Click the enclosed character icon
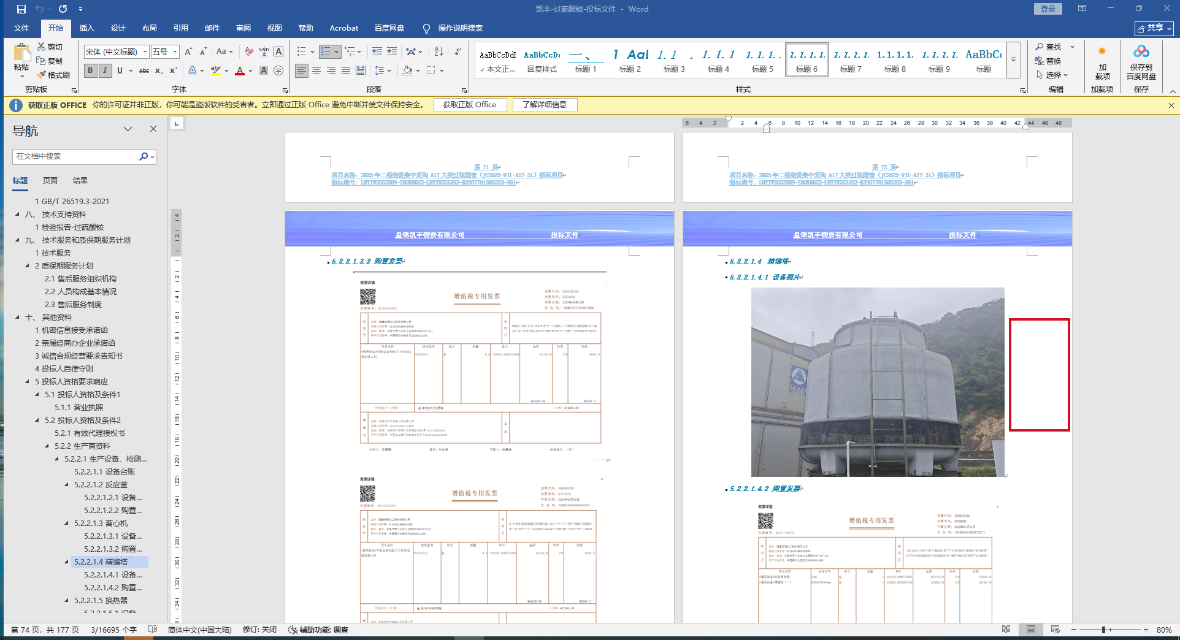 pos(278,70)
